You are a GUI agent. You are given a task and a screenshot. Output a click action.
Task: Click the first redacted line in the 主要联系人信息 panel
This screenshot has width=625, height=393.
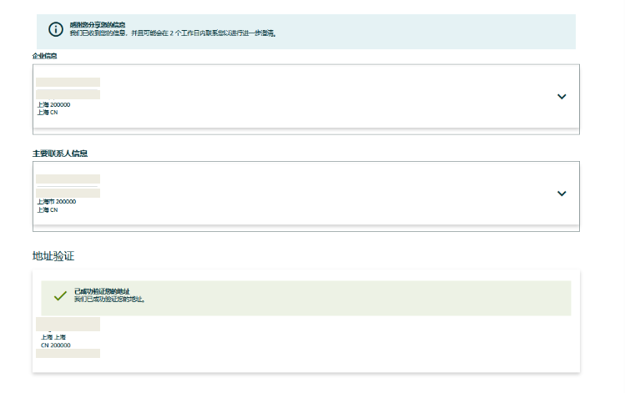(x=68, y=179)
